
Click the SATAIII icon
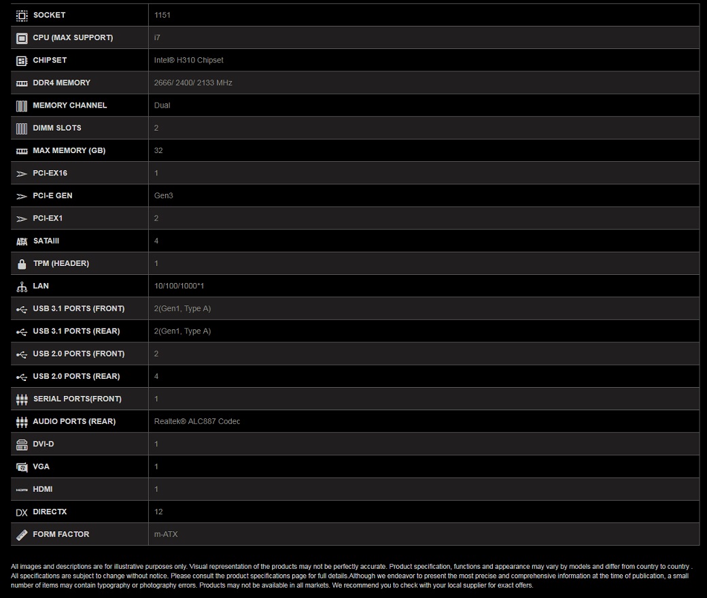[22, 241]
